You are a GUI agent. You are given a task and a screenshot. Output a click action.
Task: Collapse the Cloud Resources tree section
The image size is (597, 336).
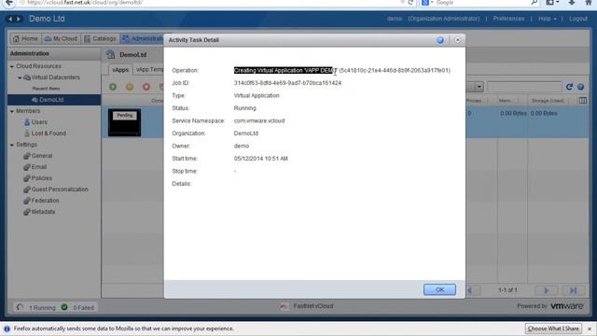(12, 66)
